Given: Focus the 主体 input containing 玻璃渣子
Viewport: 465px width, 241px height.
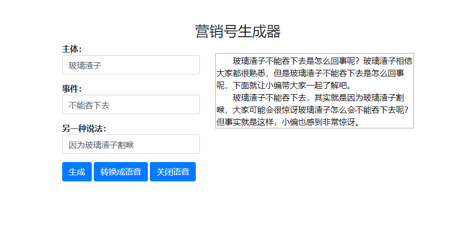Looking at the screenshot, I should click(x=131, y=65).
